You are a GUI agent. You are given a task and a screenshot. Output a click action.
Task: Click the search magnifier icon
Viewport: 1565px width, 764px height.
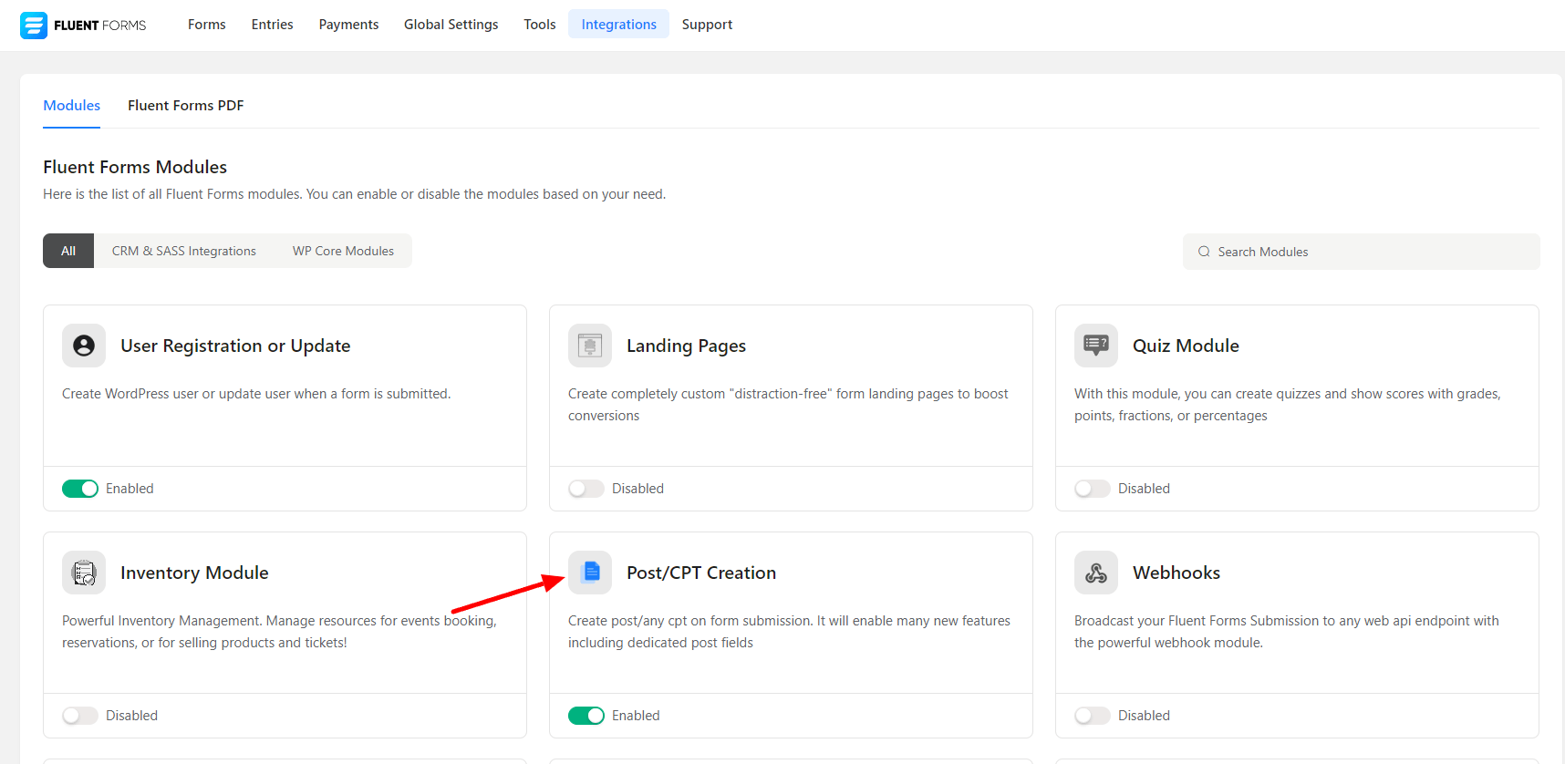[1204, 252]
